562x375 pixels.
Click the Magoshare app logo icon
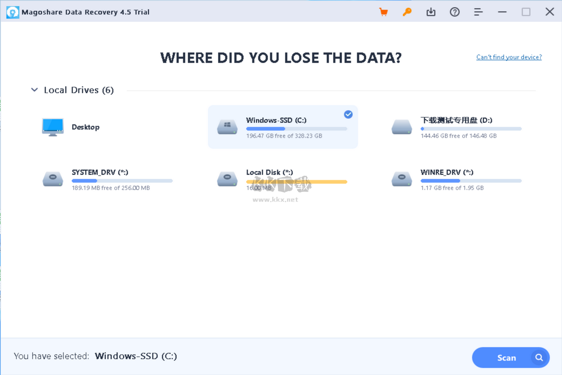(x=12, y=12)
